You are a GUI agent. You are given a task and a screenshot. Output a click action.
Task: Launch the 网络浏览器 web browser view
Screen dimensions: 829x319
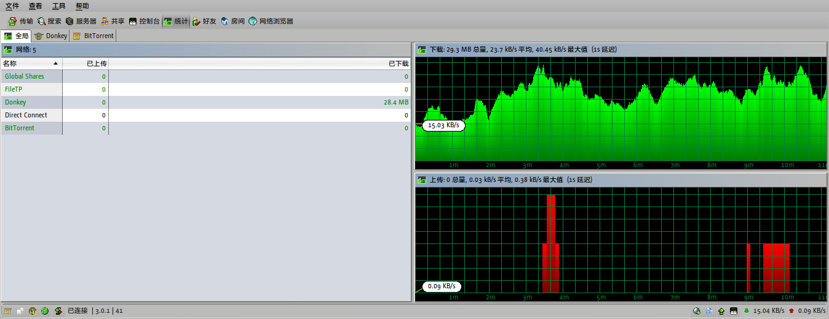(x=271, y=21)
